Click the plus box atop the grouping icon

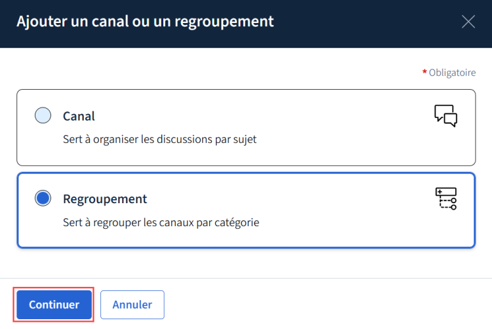coord(446,191)
